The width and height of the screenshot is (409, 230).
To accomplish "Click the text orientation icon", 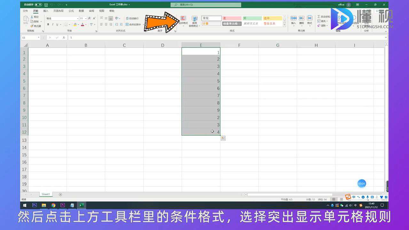I will pyautogui.click(x=117, y=18).
